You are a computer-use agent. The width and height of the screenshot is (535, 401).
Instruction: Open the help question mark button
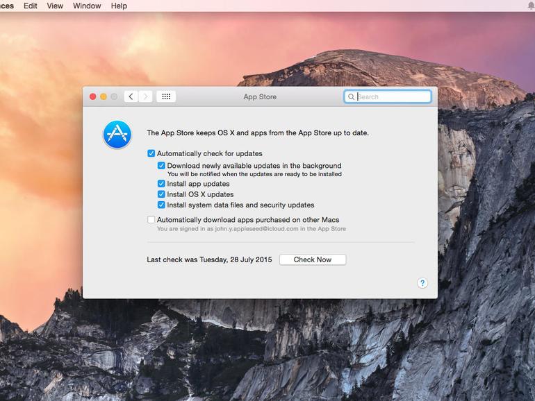tap(422, 283)
